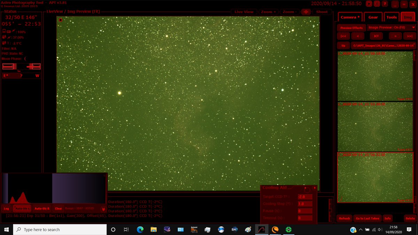
Task: Open the volume control in the system tray
Action: [x=380, y=229]
